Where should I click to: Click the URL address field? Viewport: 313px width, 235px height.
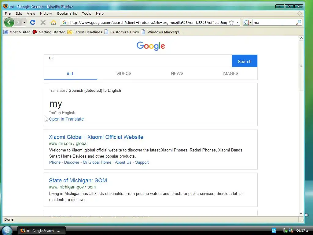click(149, 22)
